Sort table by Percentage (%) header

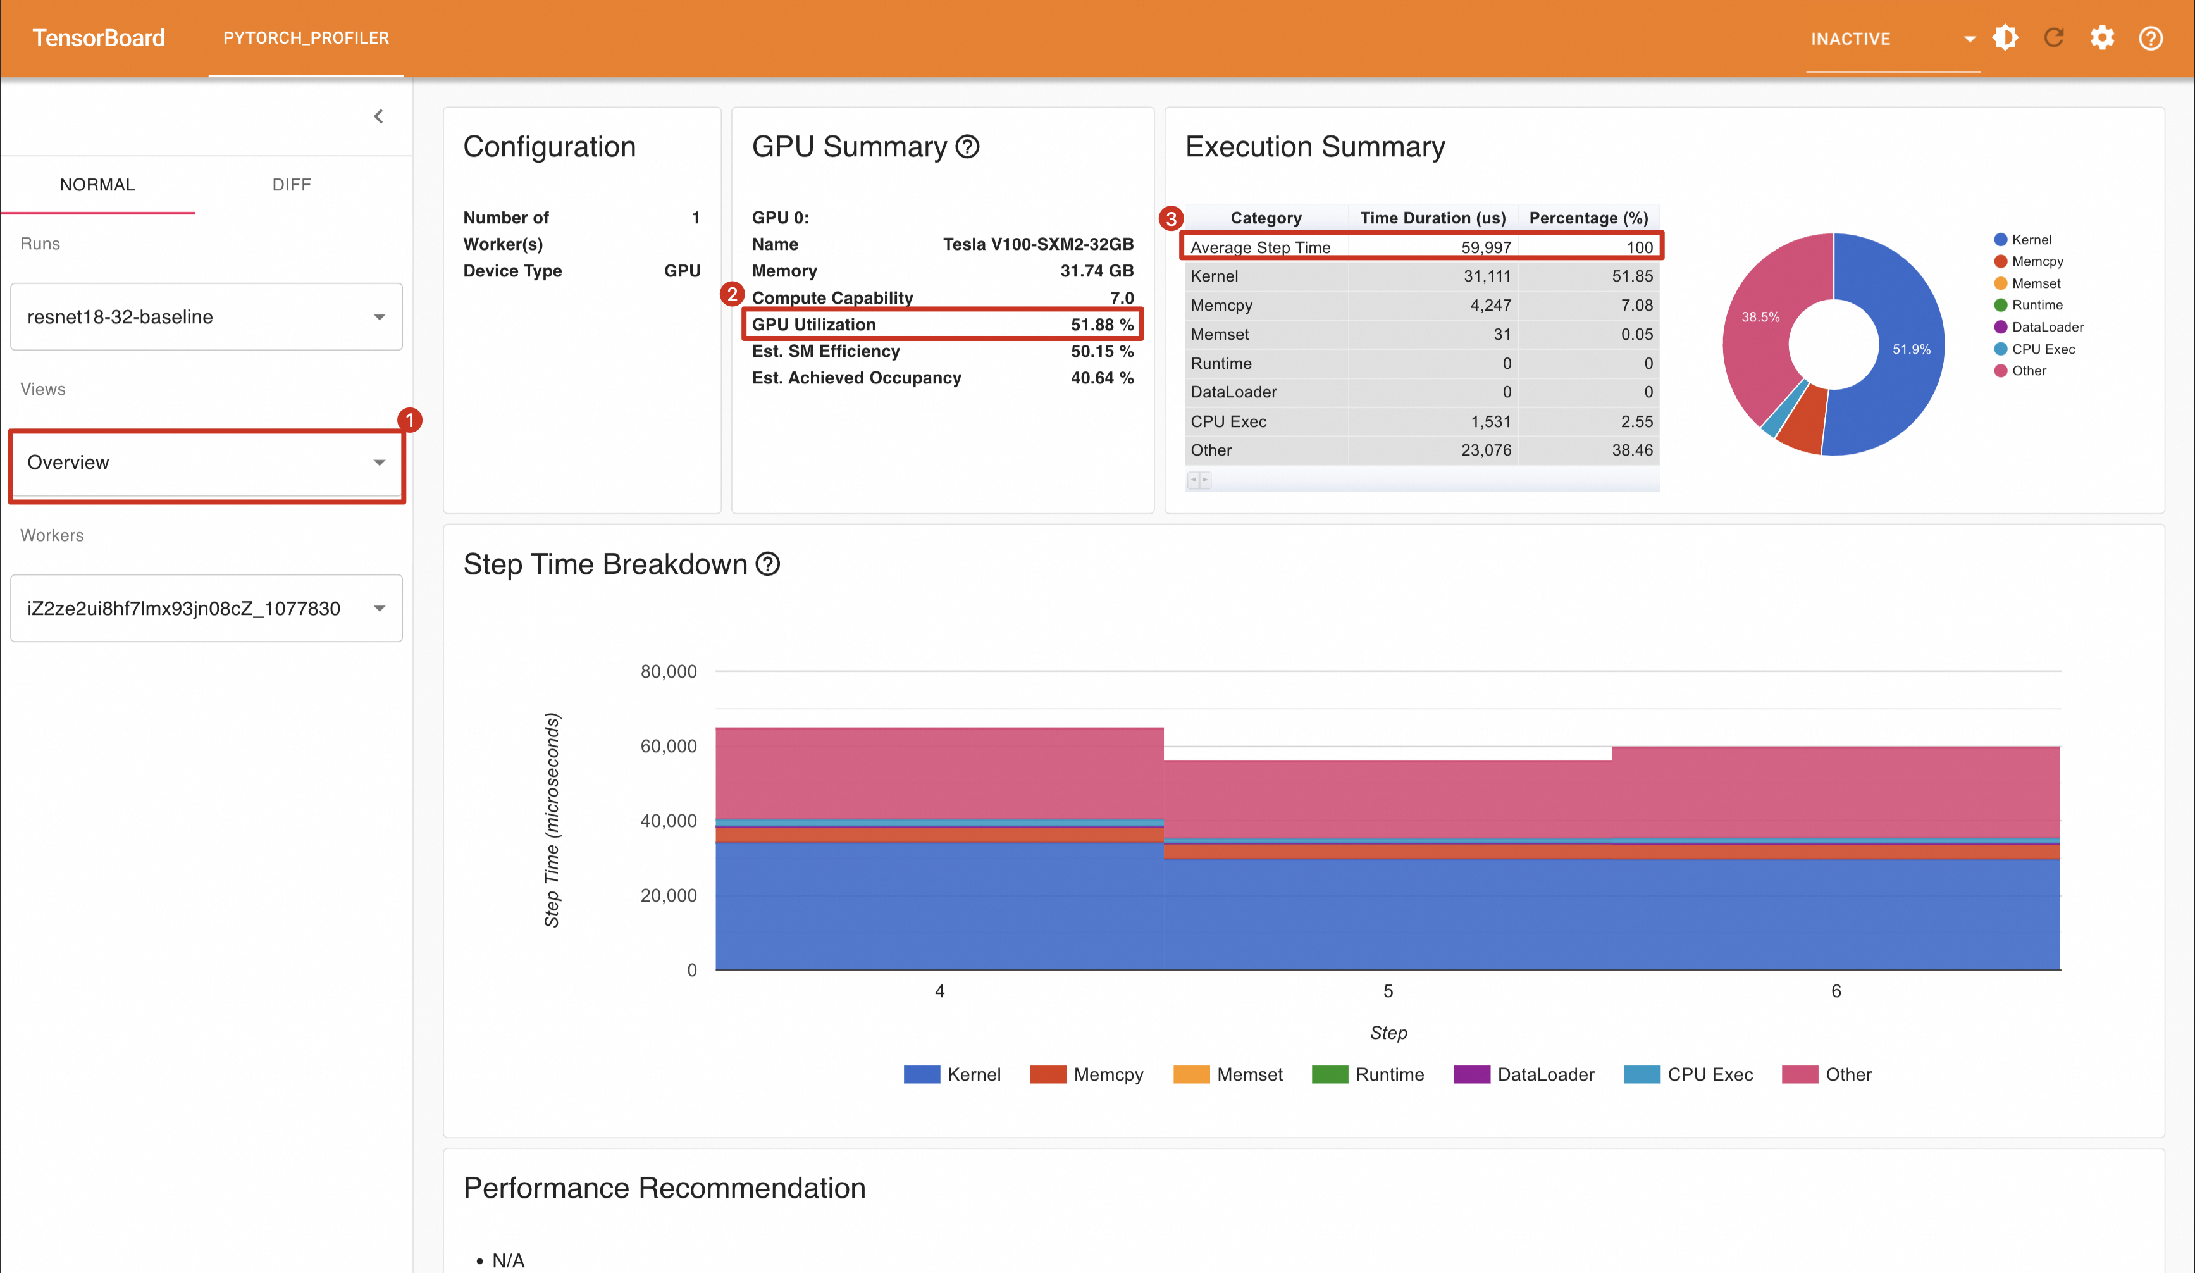click(1589, 218)
